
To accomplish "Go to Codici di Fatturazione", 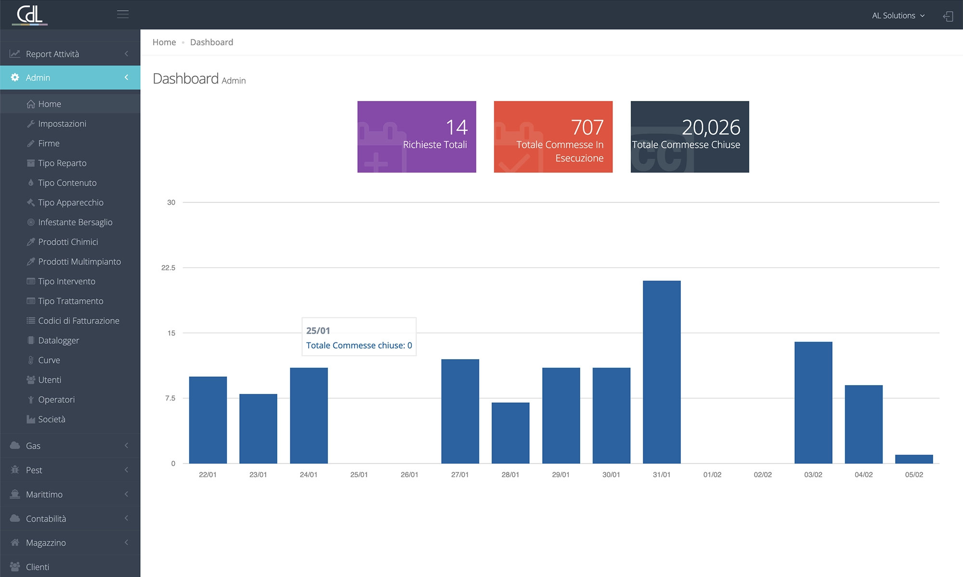I will [x=70, y=321].
